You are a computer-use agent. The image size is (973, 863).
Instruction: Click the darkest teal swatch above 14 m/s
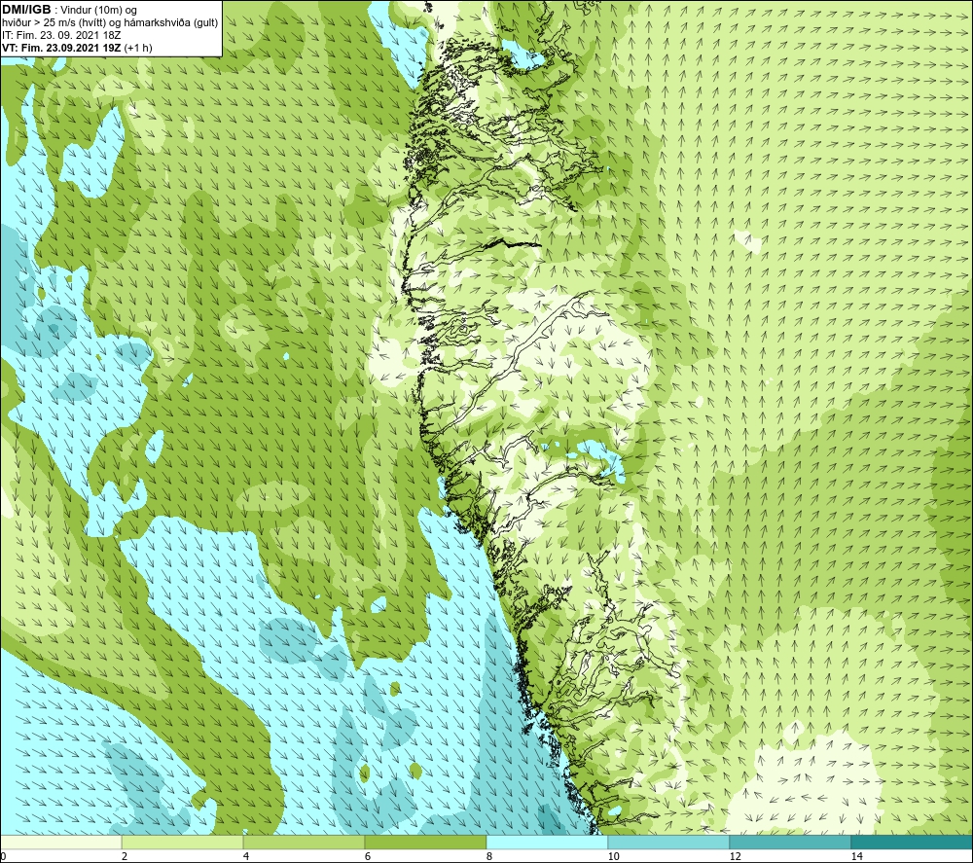pyautogui.click(x=913, y=843)
